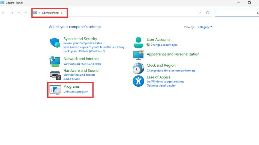Click into the Control Panel search box
259x145 pixels.
(x=235, y=13)
